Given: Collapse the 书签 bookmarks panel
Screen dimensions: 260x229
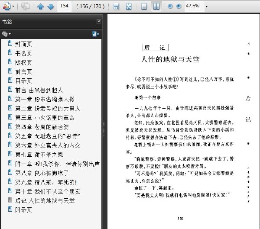Looking at the screenshot, I should (99, 21).
